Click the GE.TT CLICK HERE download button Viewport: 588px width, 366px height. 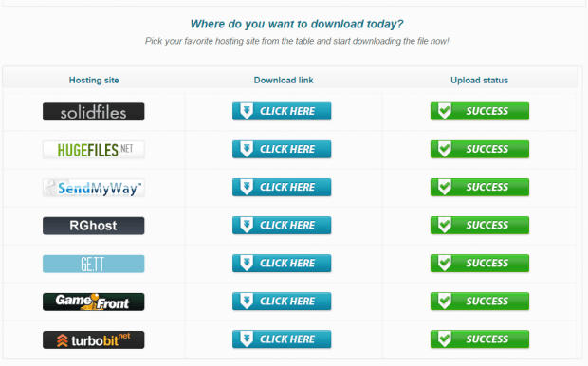(x=282, y=264)
